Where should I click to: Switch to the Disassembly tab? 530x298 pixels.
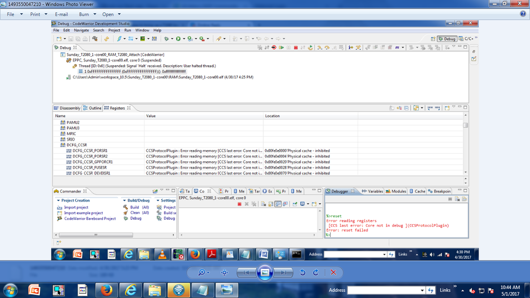67,108
